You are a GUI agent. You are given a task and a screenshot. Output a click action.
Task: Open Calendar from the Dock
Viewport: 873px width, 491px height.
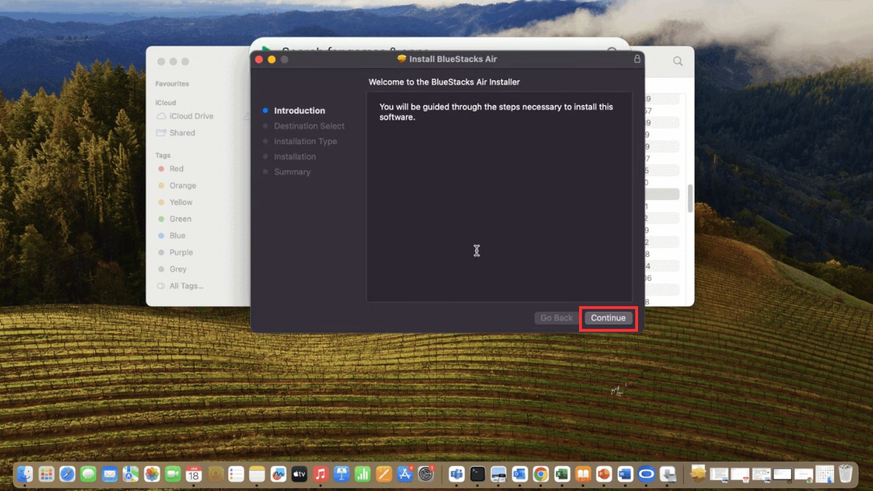pyautogui.click(x=194, y=474)
